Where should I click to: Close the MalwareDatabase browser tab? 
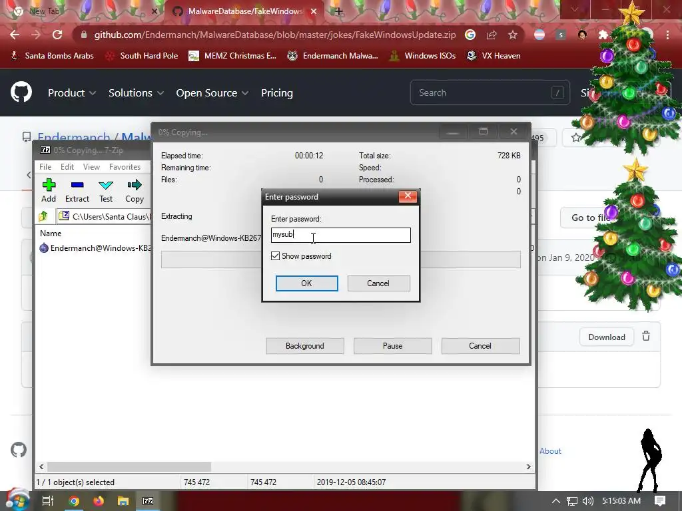(314, 11)
